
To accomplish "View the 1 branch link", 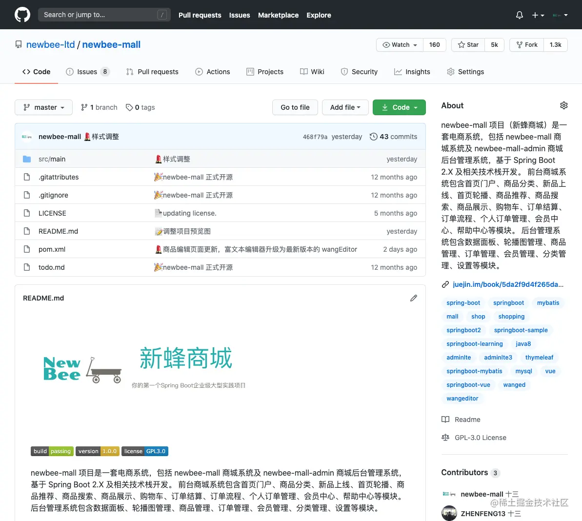I will (x=99, y=107).
